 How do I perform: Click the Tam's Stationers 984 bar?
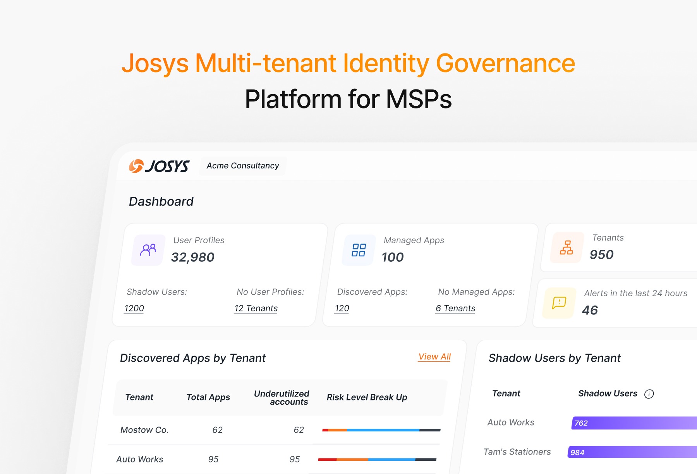click(x=632, y=452)
